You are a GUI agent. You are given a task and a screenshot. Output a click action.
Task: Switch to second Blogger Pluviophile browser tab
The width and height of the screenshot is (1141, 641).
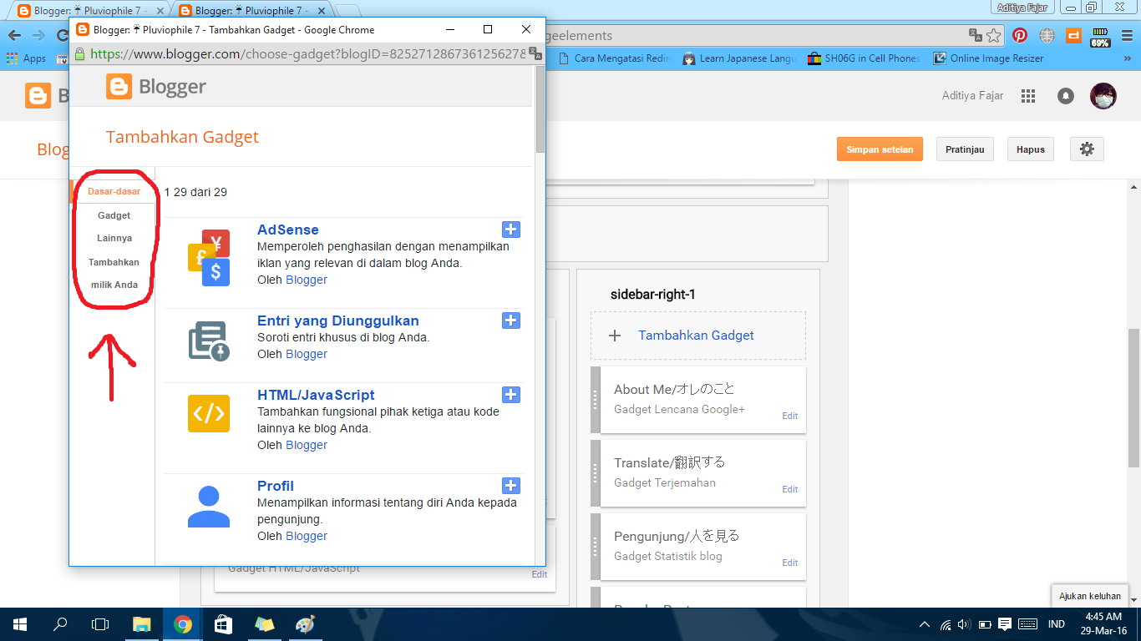253,11
